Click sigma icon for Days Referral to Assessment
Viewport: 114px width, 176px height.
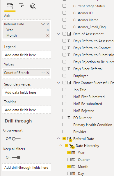[x=69, y=41]
